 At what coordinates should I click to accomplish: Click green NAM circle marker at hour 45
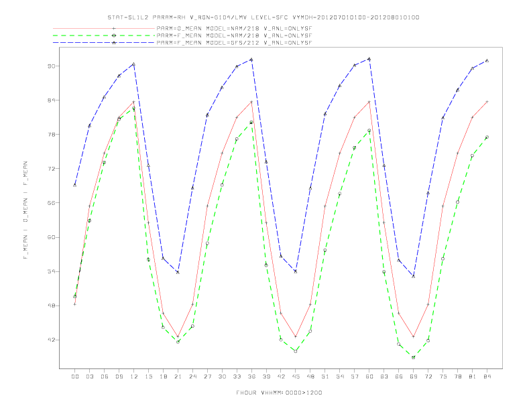tap(296, 351)
